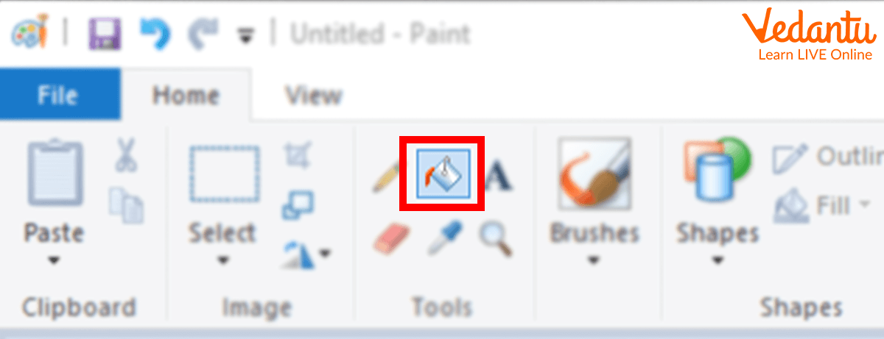Select the Fill with color bucket tool

coord(442,173)
